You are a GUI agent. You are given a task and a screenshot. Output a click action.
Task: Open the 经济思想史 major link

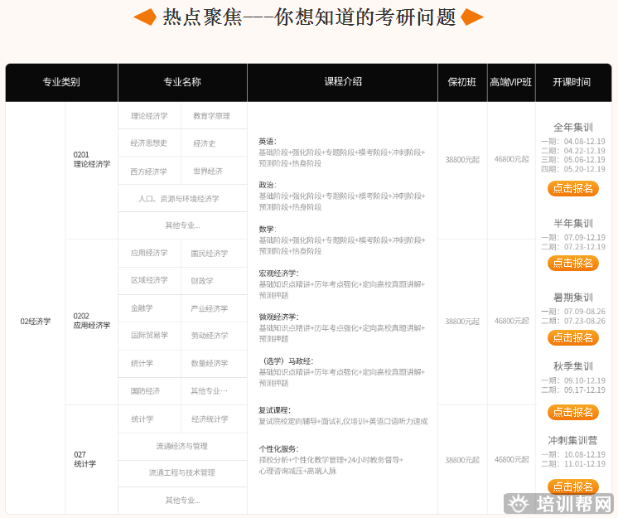pyautogui.click(x=149, y=143)
